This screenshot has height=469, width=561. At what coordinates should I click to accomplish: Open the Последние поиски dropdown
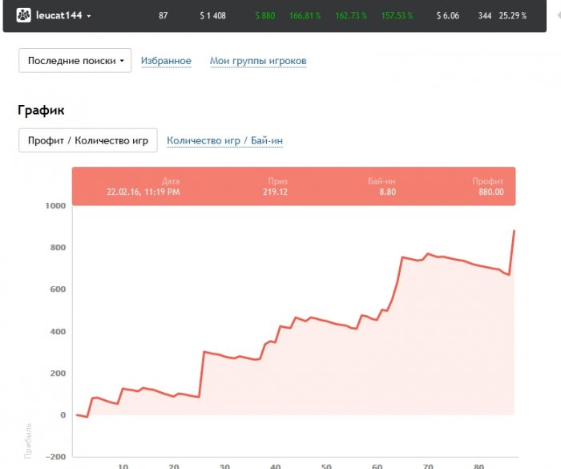pyautogui.click(x=75, y=61)
